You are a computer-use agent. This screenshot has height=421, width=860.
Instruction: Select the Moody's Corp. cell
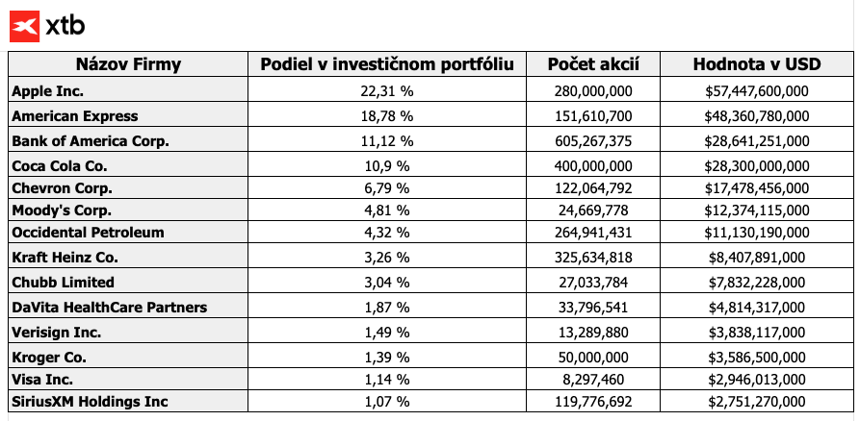(63, 210)
